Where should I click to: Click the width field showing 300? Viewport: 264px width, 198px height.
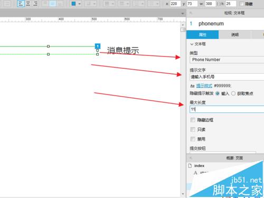pyautogui.click(x=210, y=4)
